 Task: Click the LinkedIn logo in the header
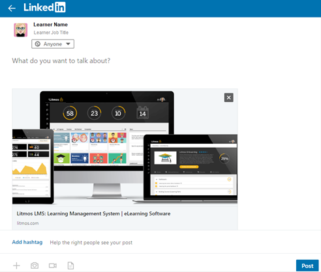point(44,7)
